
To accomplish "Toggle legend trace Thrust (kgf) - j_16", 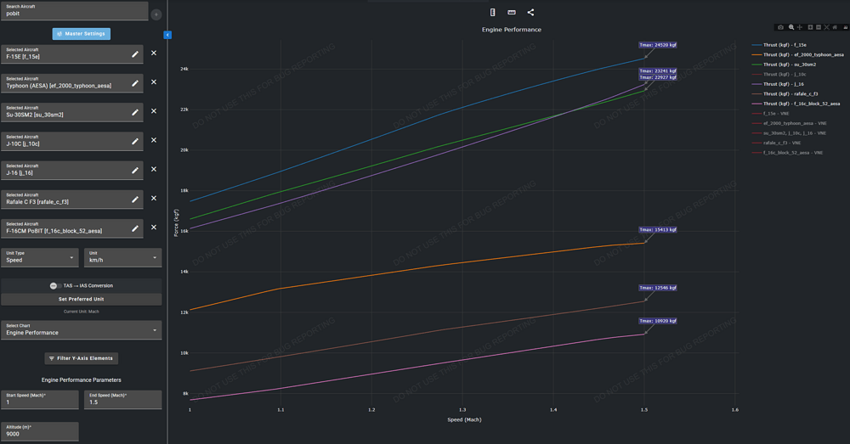I will pos(778,84).
